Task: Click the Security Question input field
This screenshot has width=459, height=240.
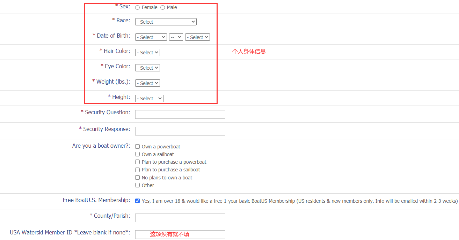Action: tap(180, 114)
